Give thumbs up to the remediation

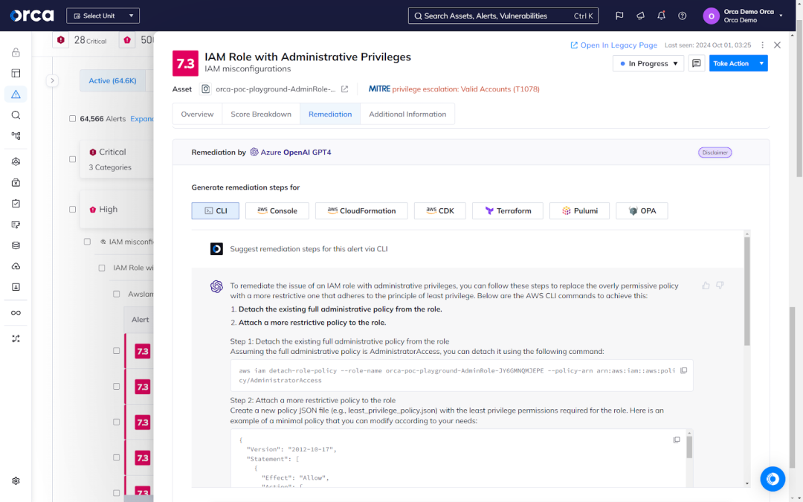click(x=706, y=286)
